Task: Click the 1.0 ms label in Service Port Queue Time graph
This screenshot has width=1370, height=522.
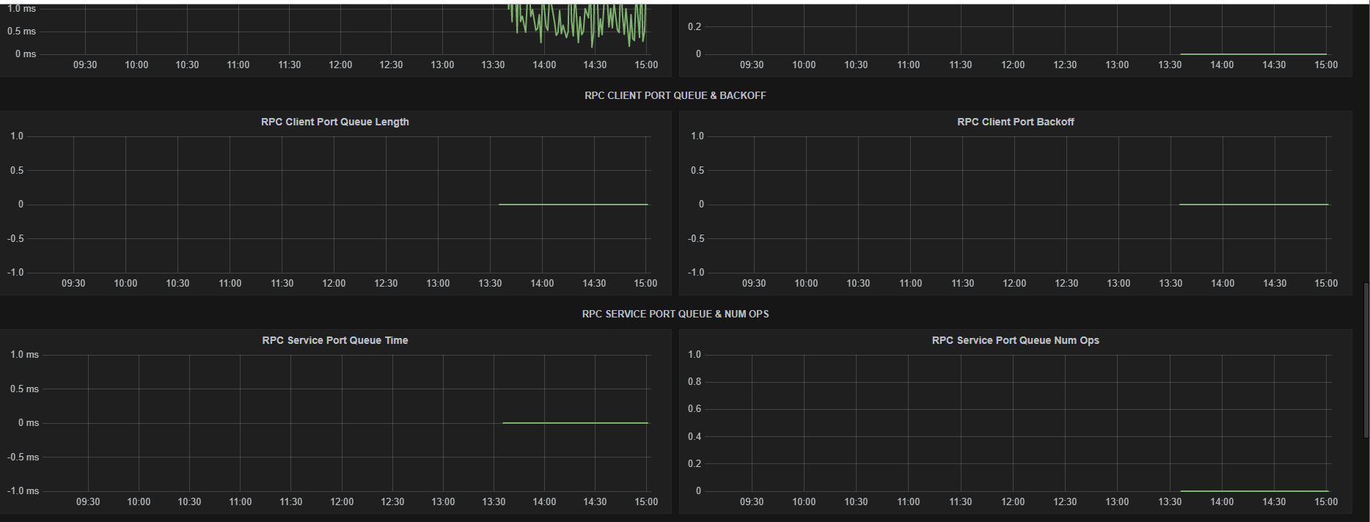Action: 24,355
